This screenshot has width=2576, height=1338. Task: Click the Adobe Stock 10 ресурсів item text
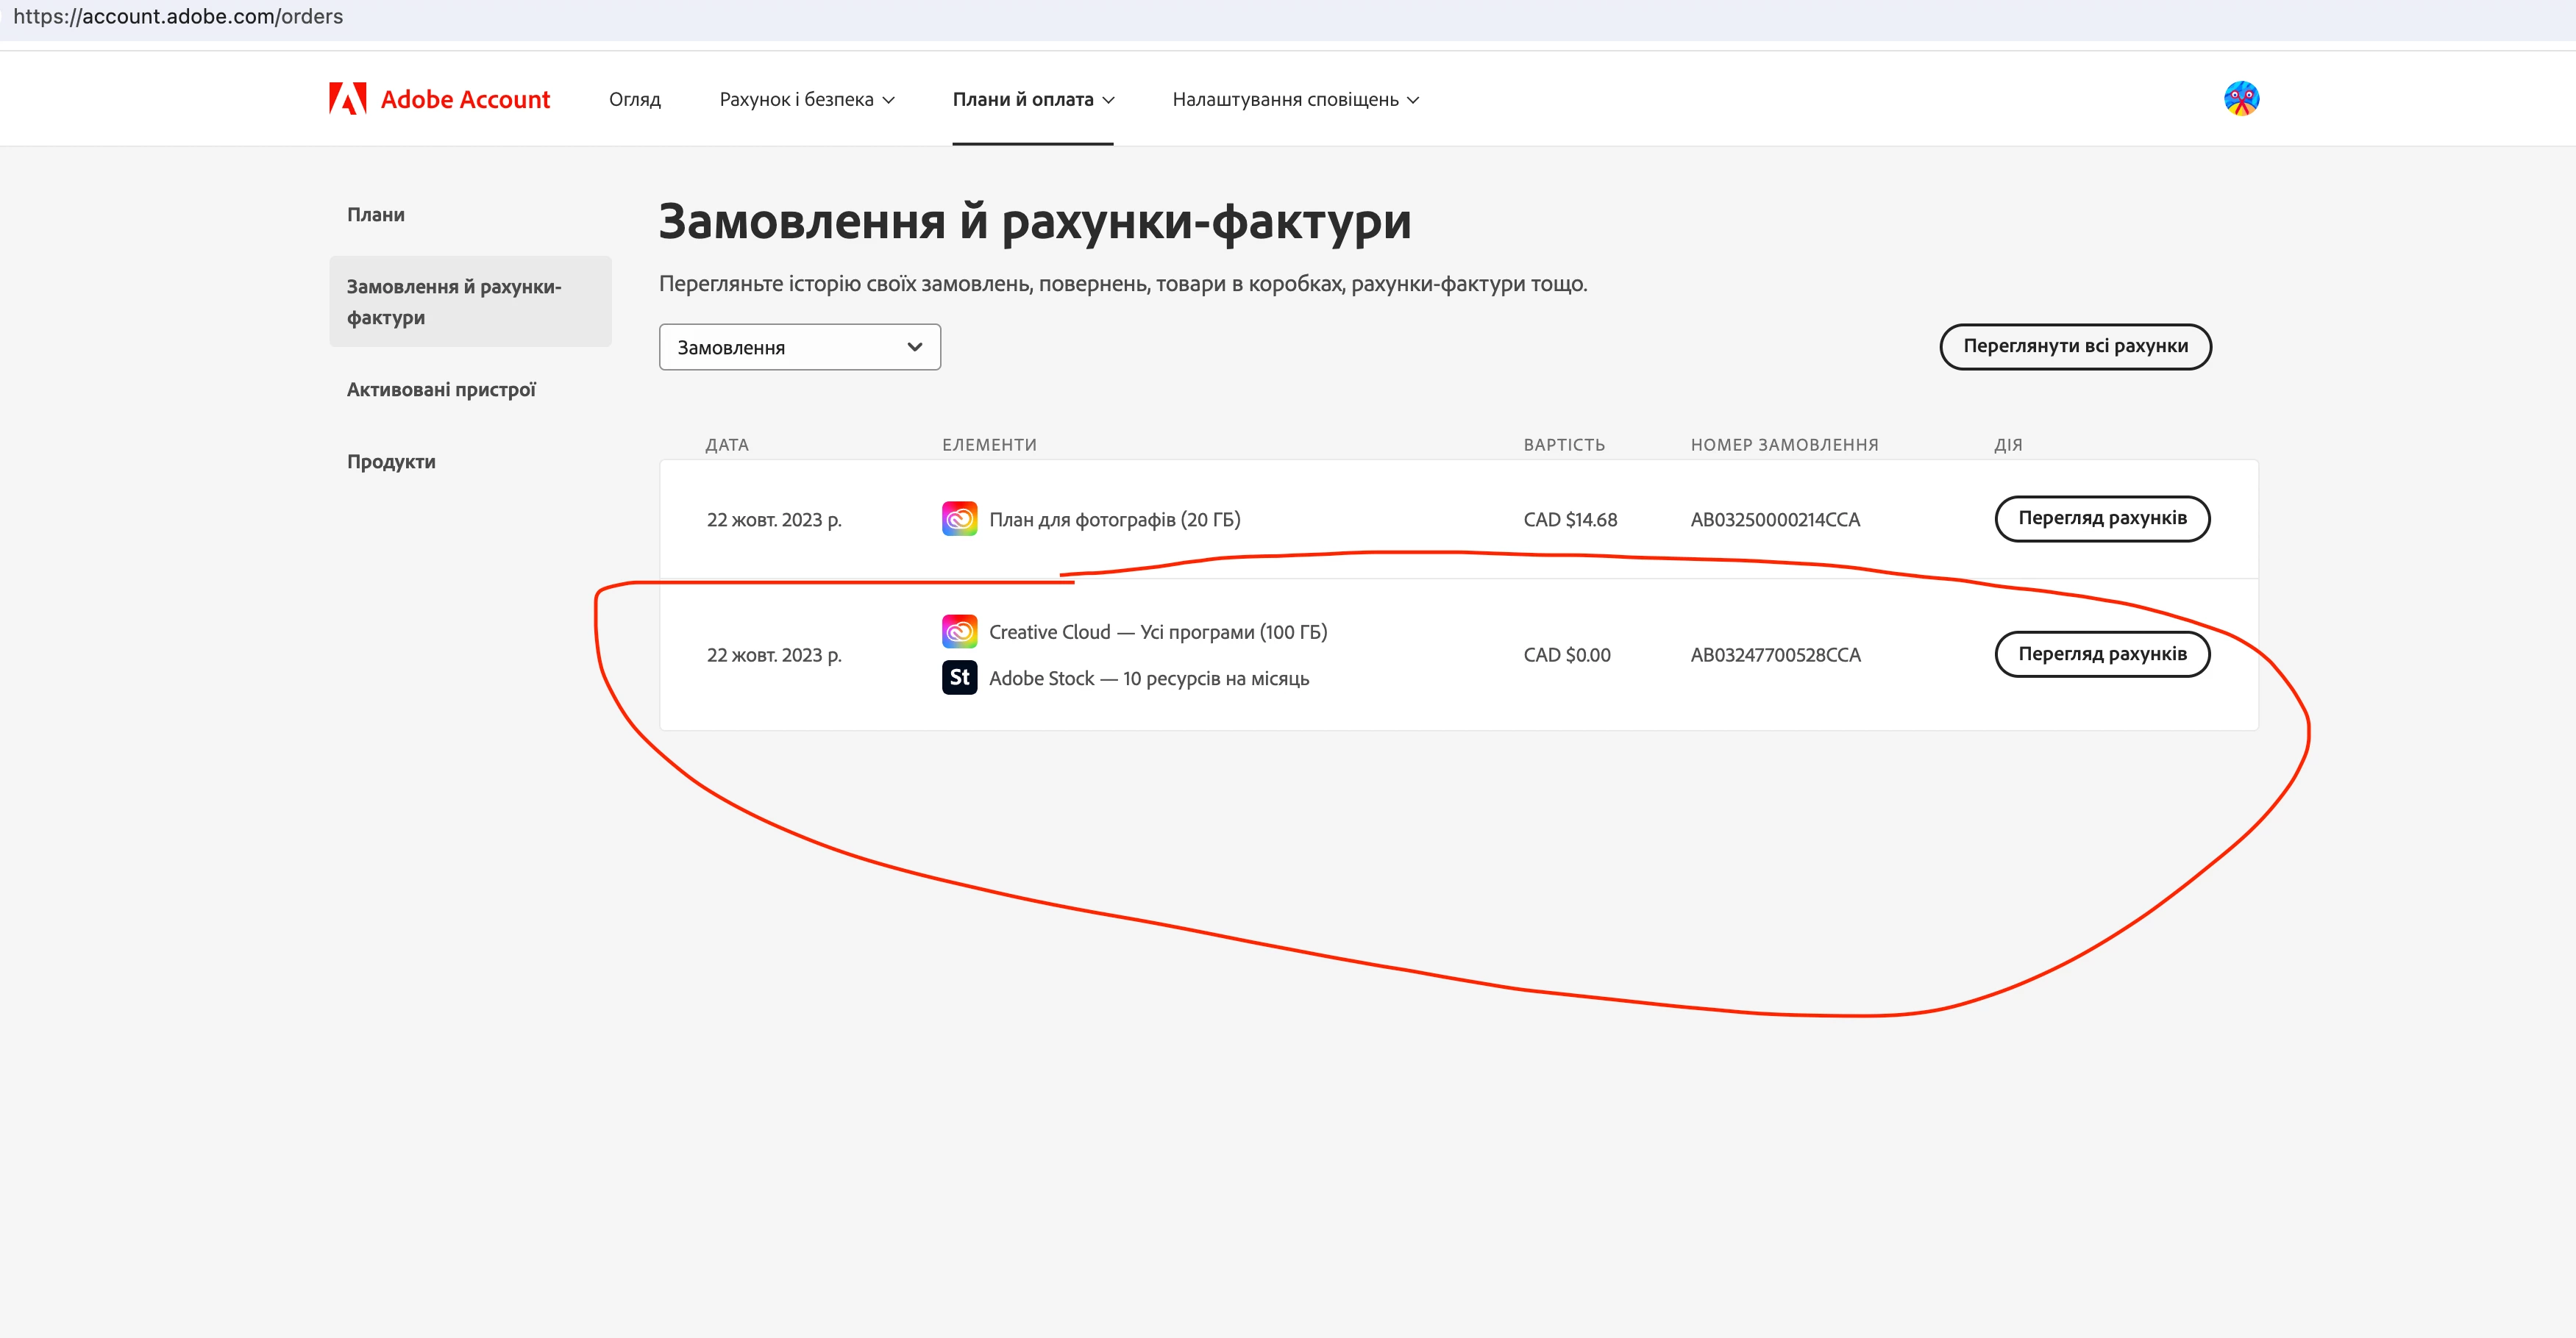tap(1148, 679)
